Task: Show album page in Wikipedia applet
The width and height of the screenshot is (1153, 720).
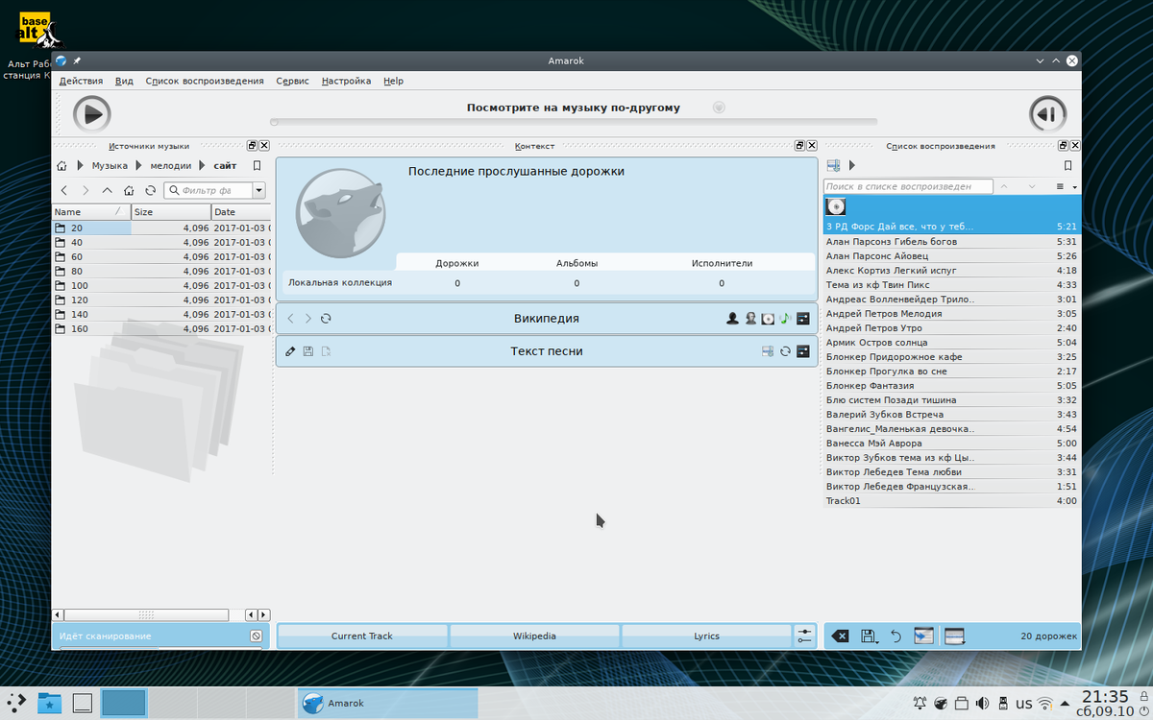Action: point(768,318)
